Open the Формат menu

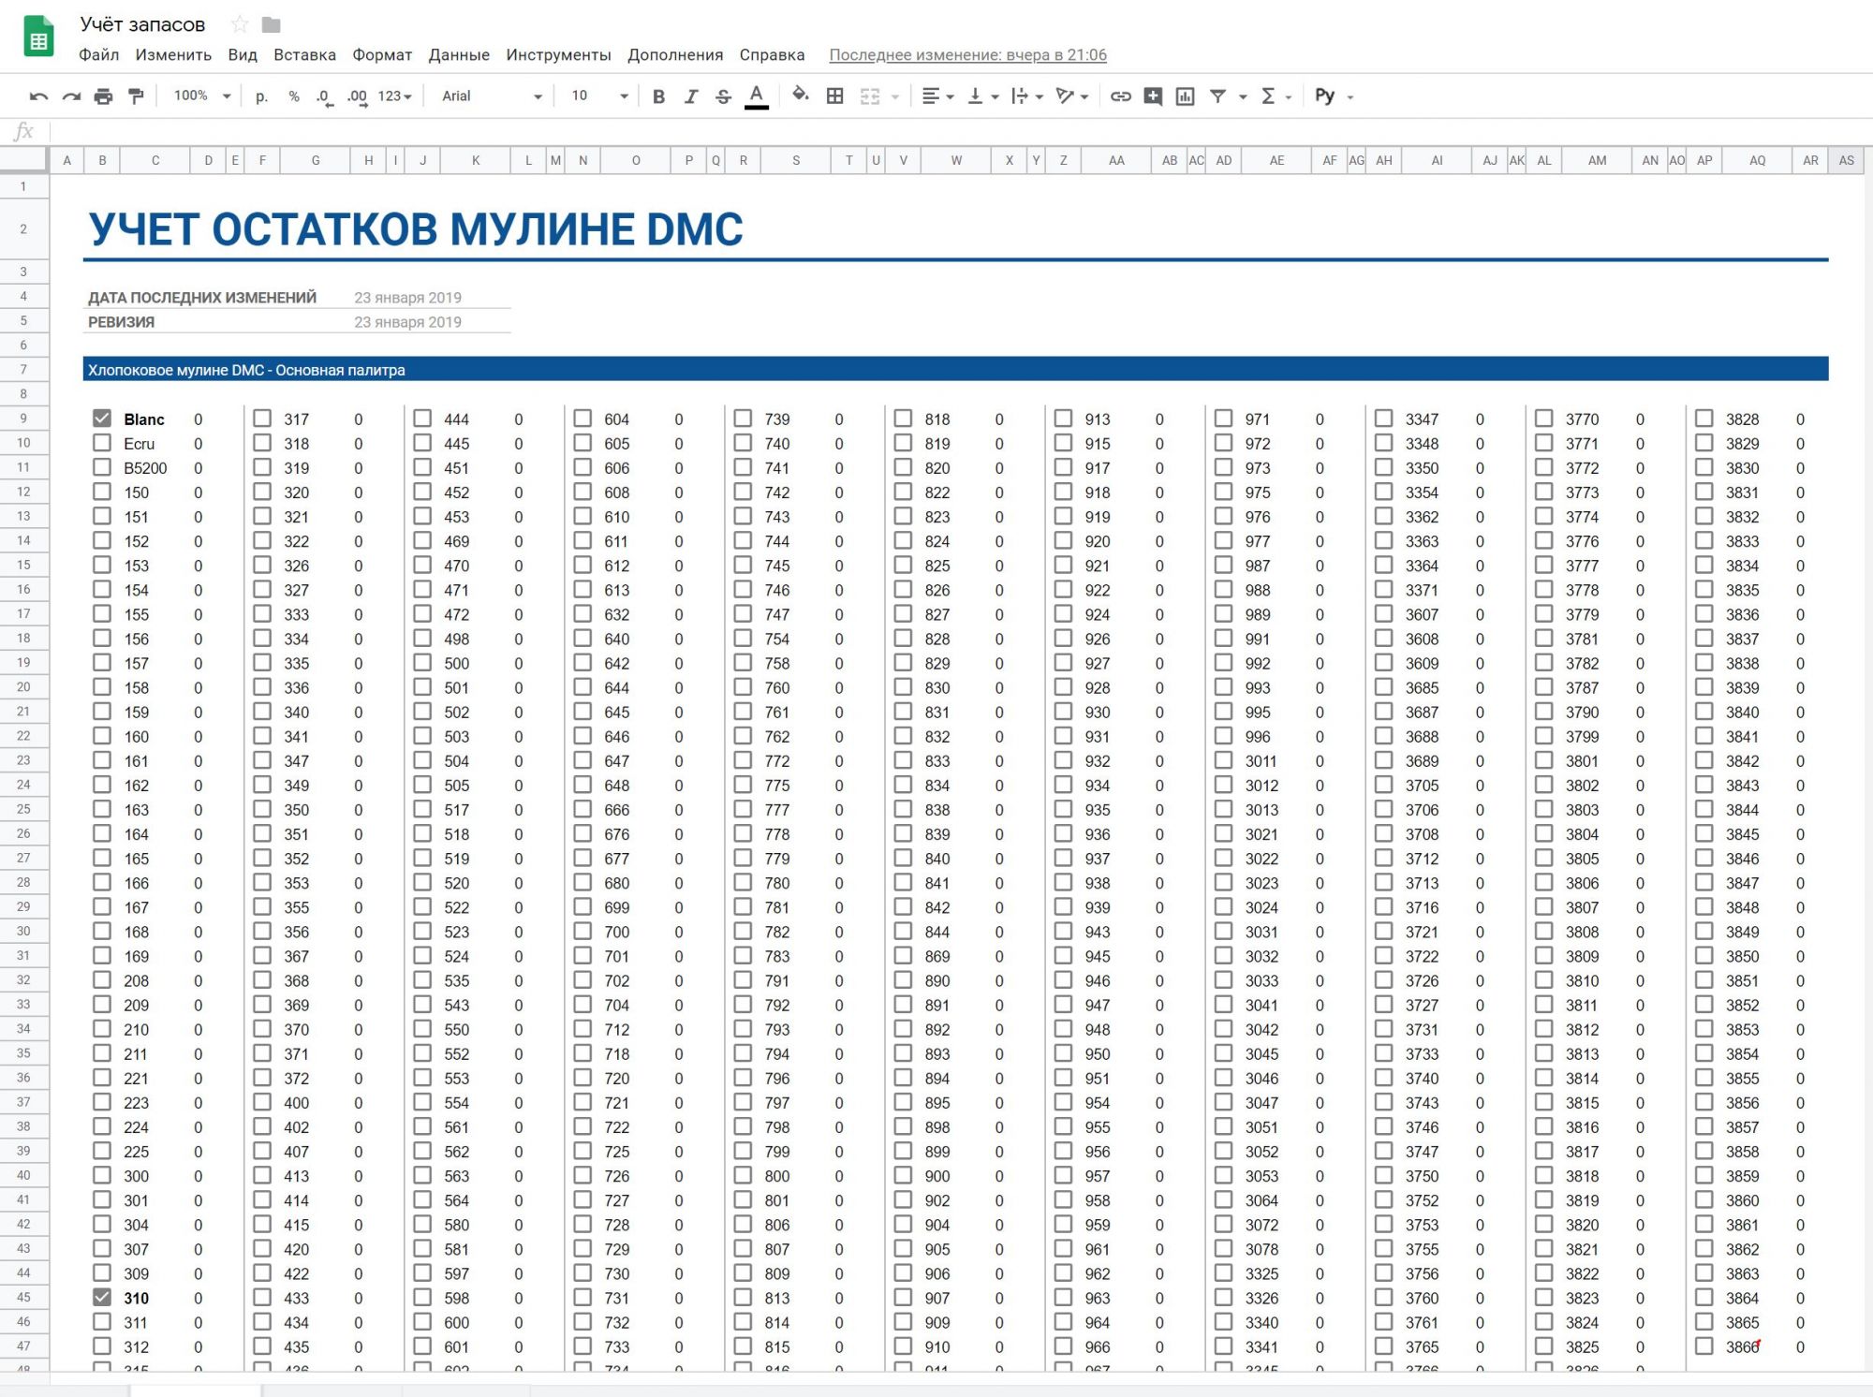pos(382,55)
